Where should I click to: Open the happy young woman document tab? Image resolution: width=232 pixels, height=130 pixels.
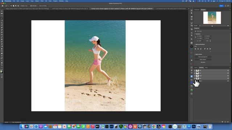tap(27, 9)
